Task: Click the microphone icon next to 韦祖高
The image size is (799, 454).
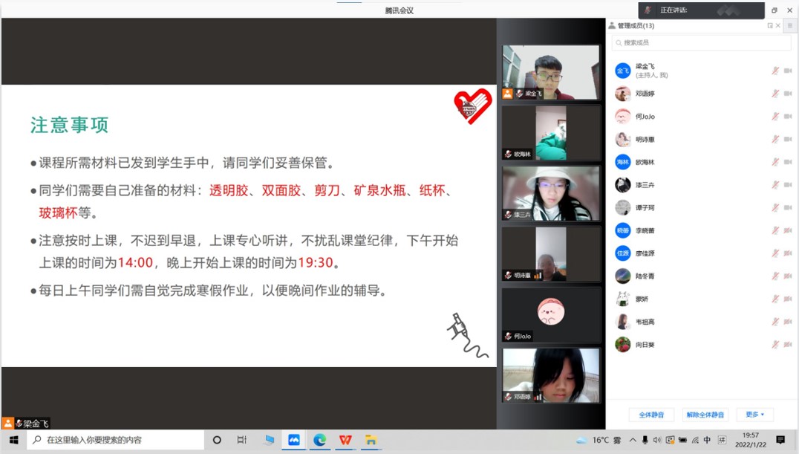Action: (775, 322)
